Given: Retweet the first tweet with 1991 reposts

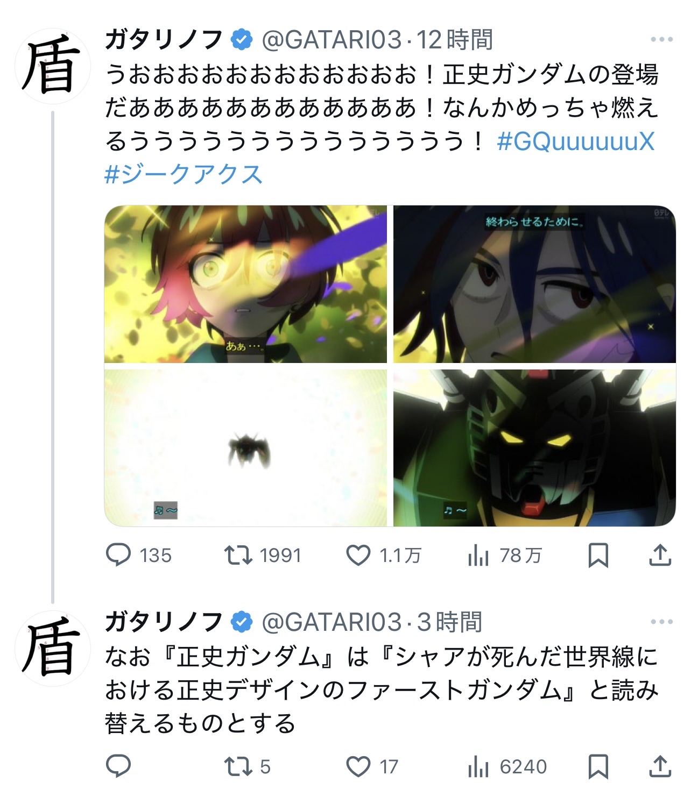Looking at the screenshot, I should pos(263,555).
